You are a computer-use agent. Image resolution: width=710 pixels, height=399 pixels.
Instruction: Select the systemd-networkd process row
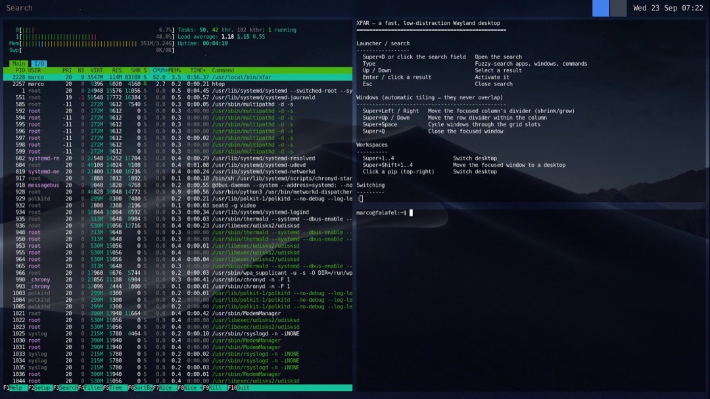pyautogui.click(x=178, y=172)
